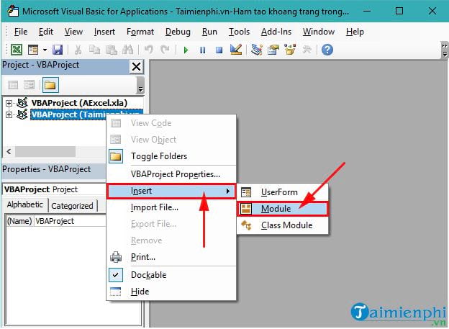
Task: Open the Window menu
Action: 319,32
